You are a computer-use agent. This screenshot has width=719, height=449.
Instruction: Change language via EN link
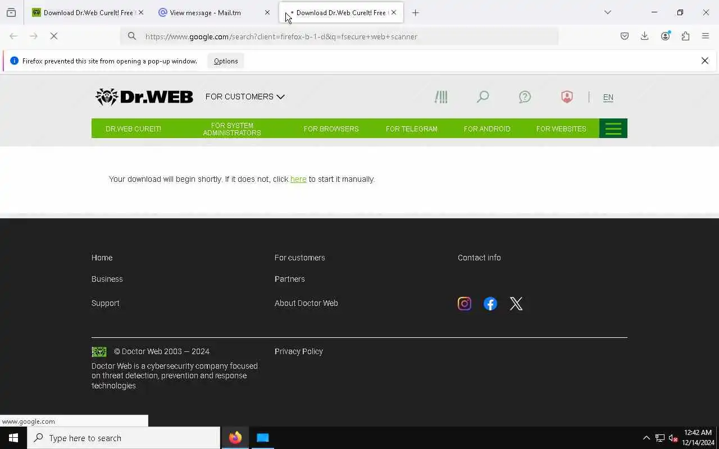[608, 97]
